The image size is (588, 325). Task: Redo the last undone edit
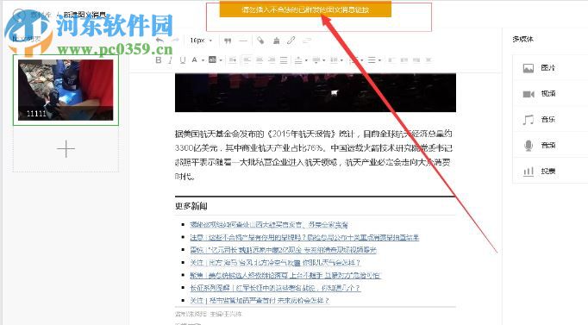pyautogui.click(x=175, y=41)
